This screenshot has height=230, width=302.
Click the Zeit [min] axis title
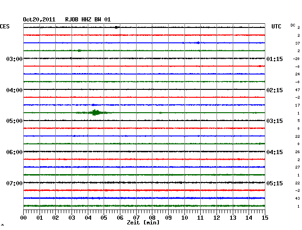[x=143, y=223]
